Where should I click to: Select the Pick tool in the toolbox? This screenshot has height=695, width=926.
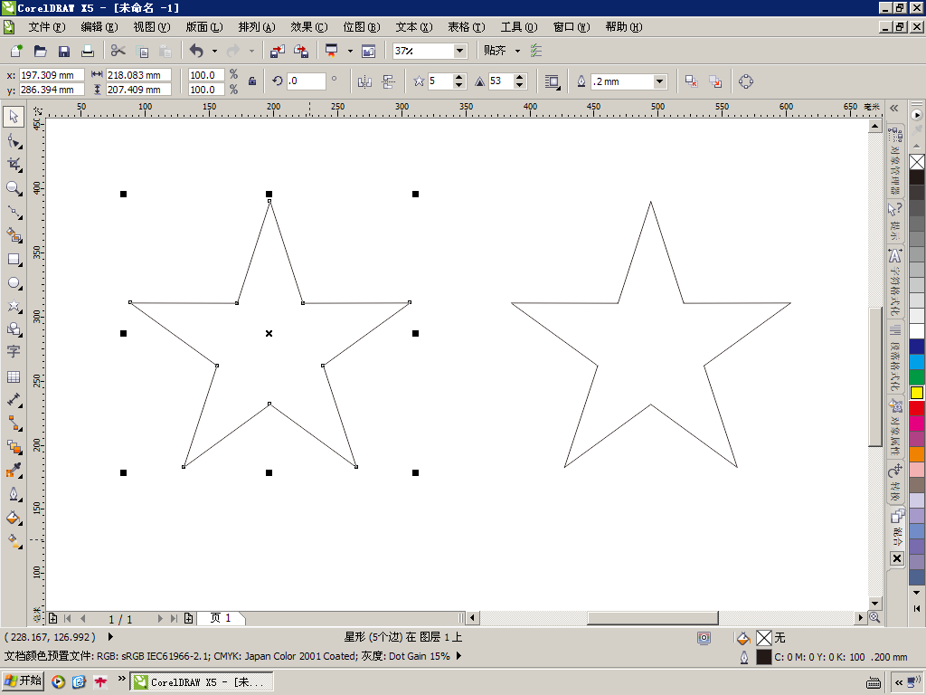click(14, 117)
